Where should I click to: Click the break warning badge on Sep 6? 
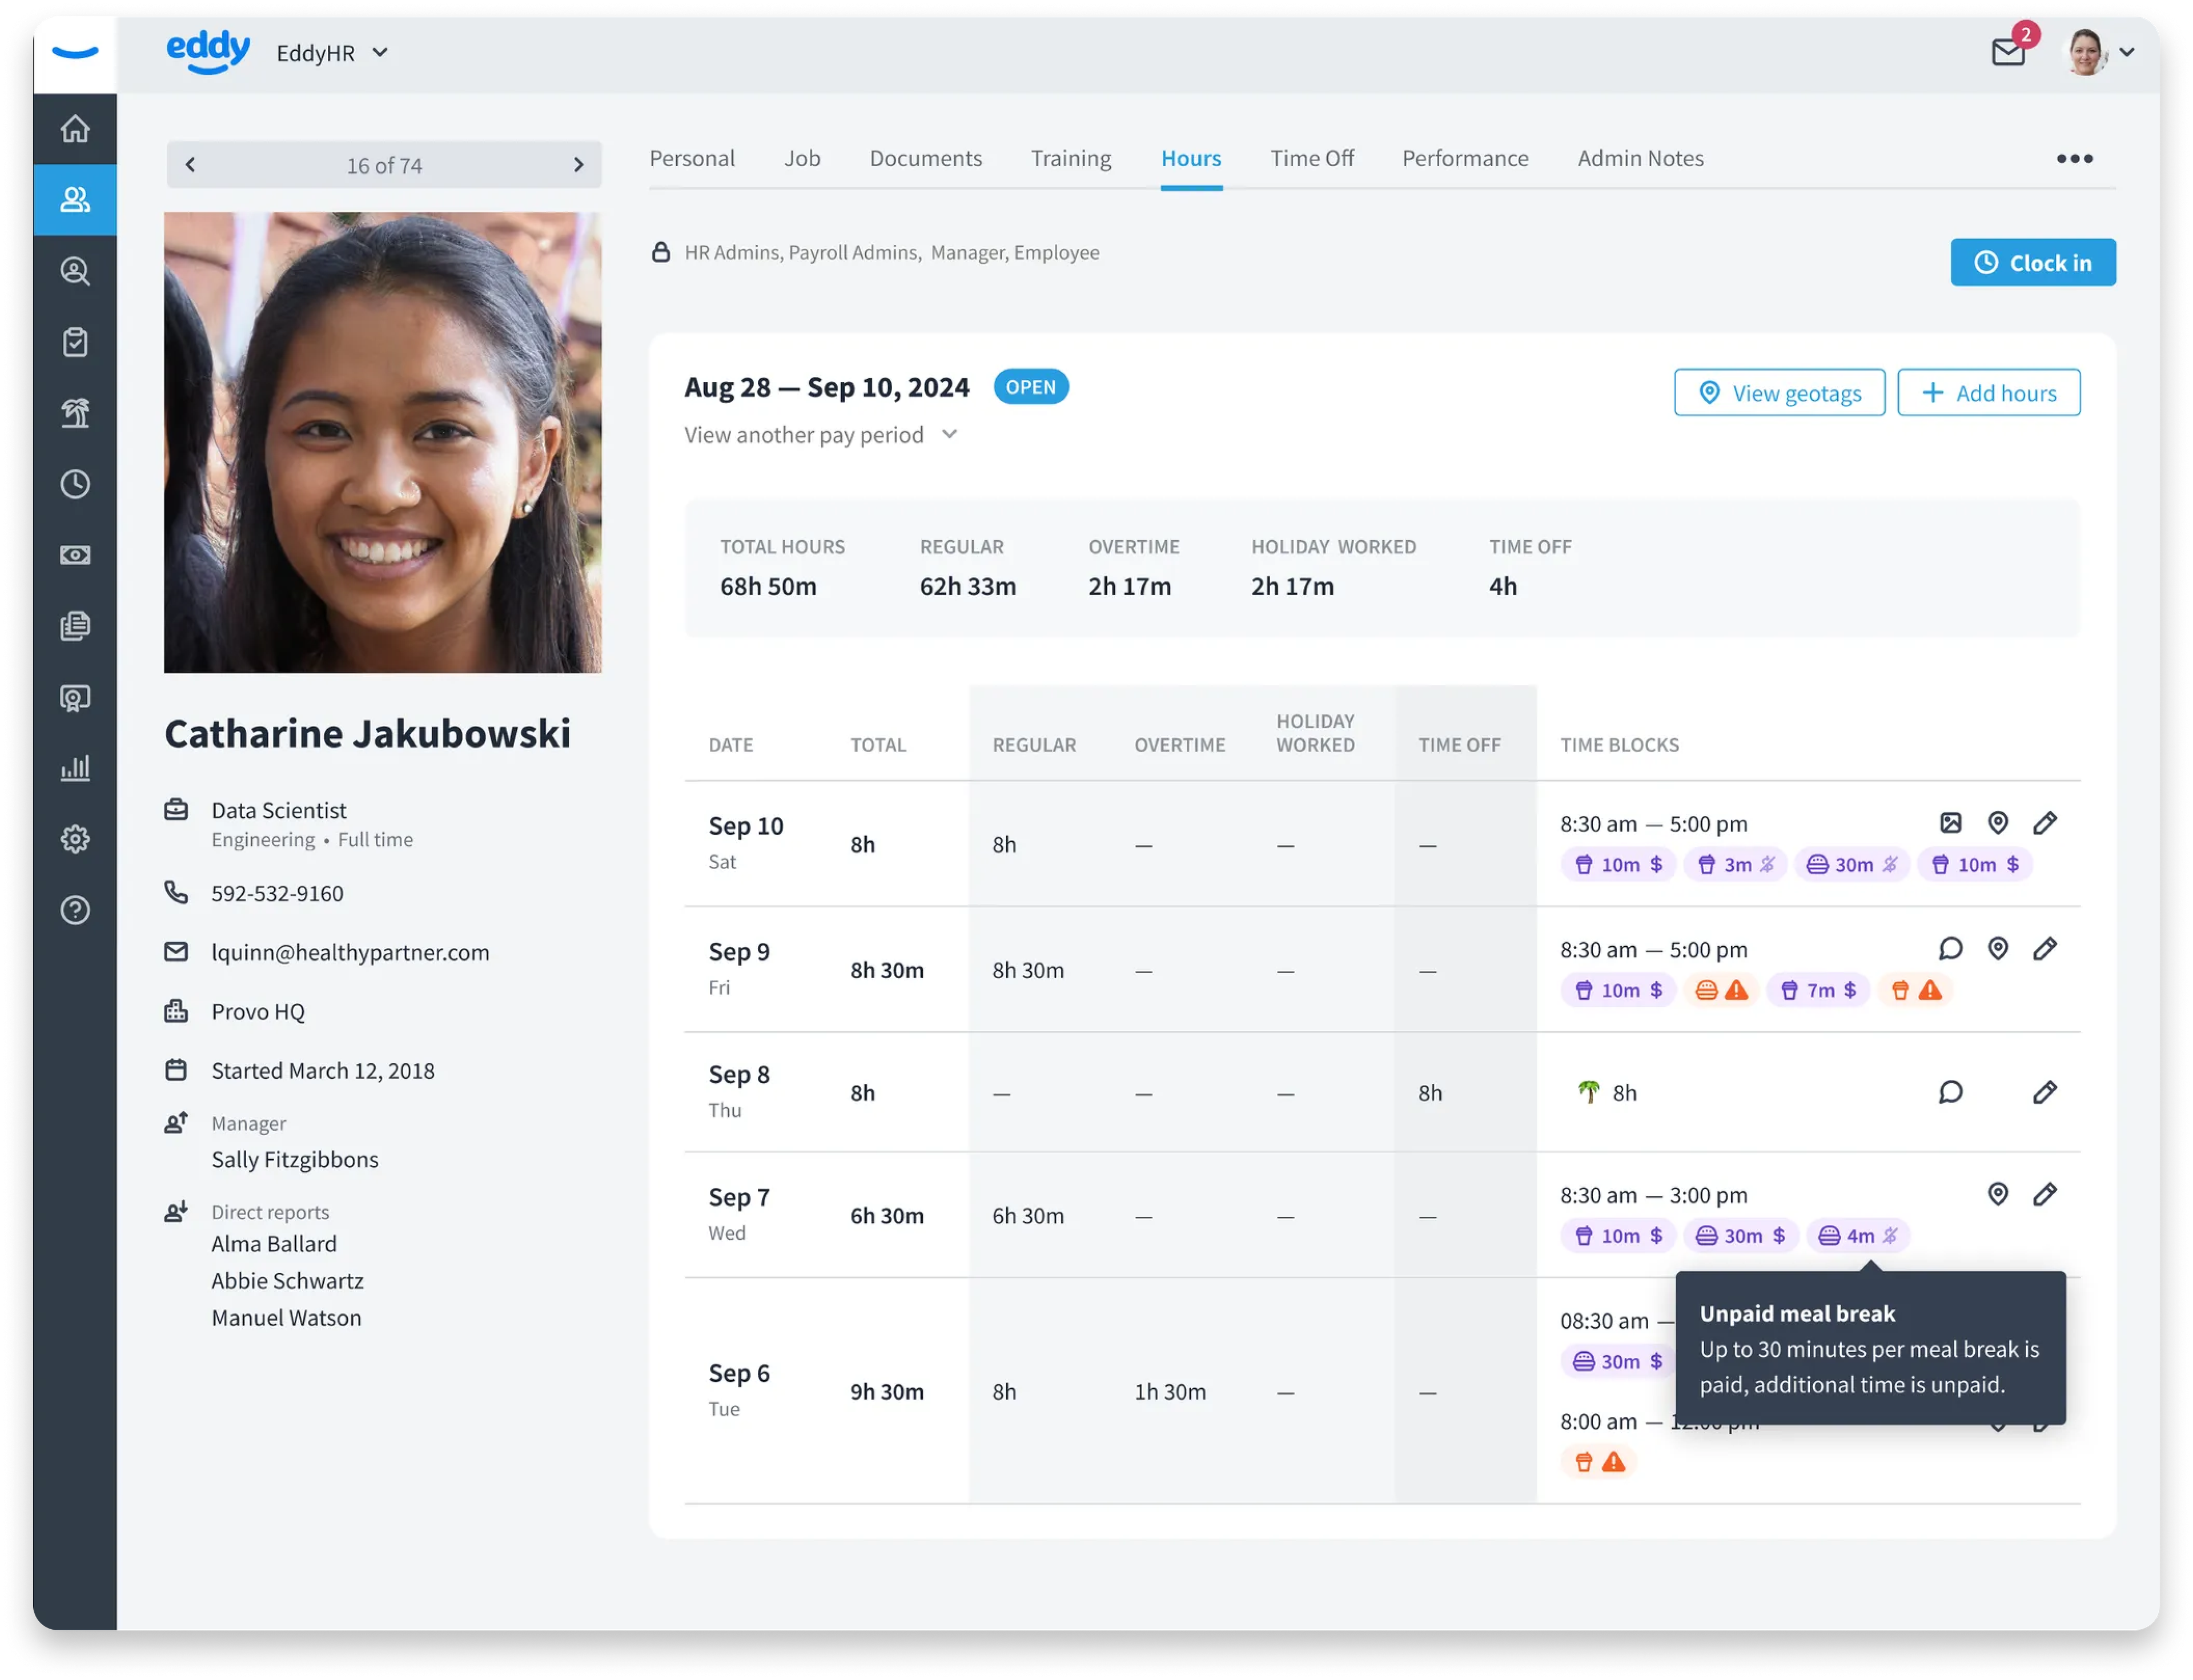click(x=1599, y=1462)
